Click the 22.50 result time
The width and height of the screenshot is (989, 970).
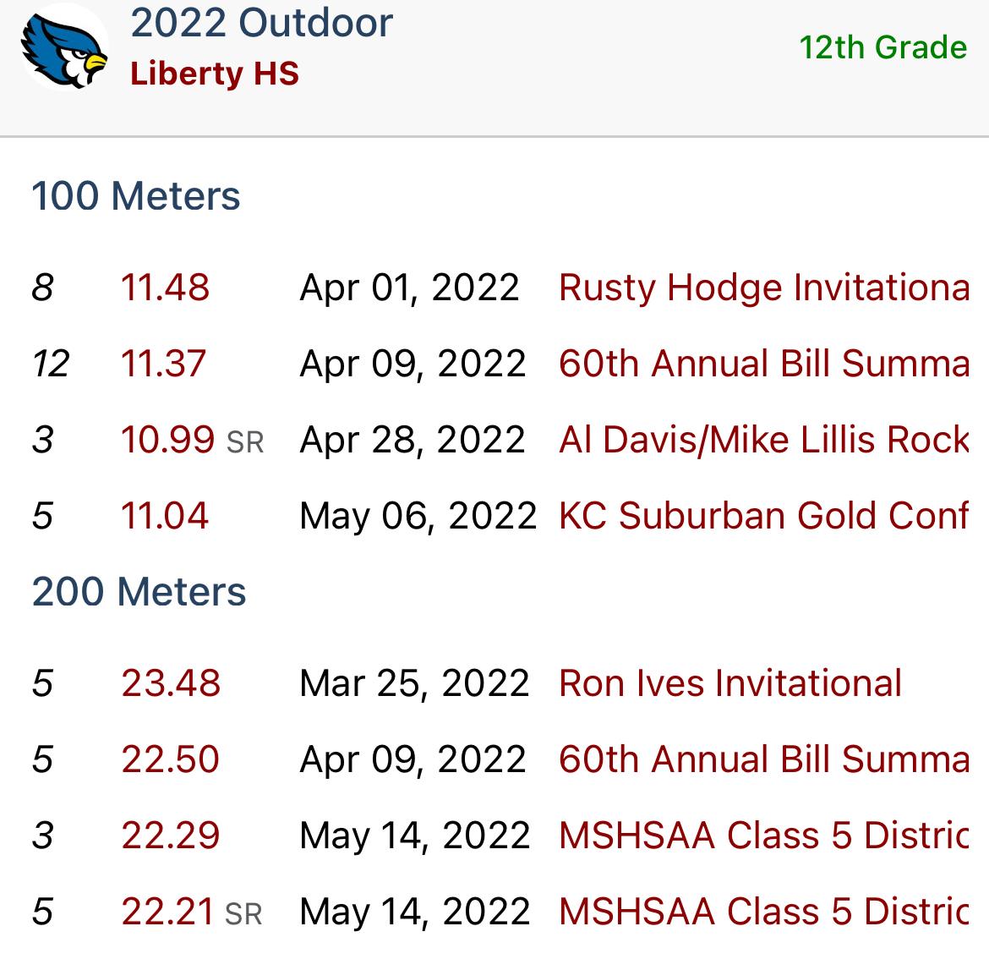(x=170, y=759)
